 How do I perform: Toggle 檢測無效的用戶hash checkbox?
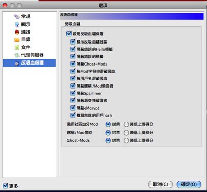pyautogui.click(x=73, y=115)
